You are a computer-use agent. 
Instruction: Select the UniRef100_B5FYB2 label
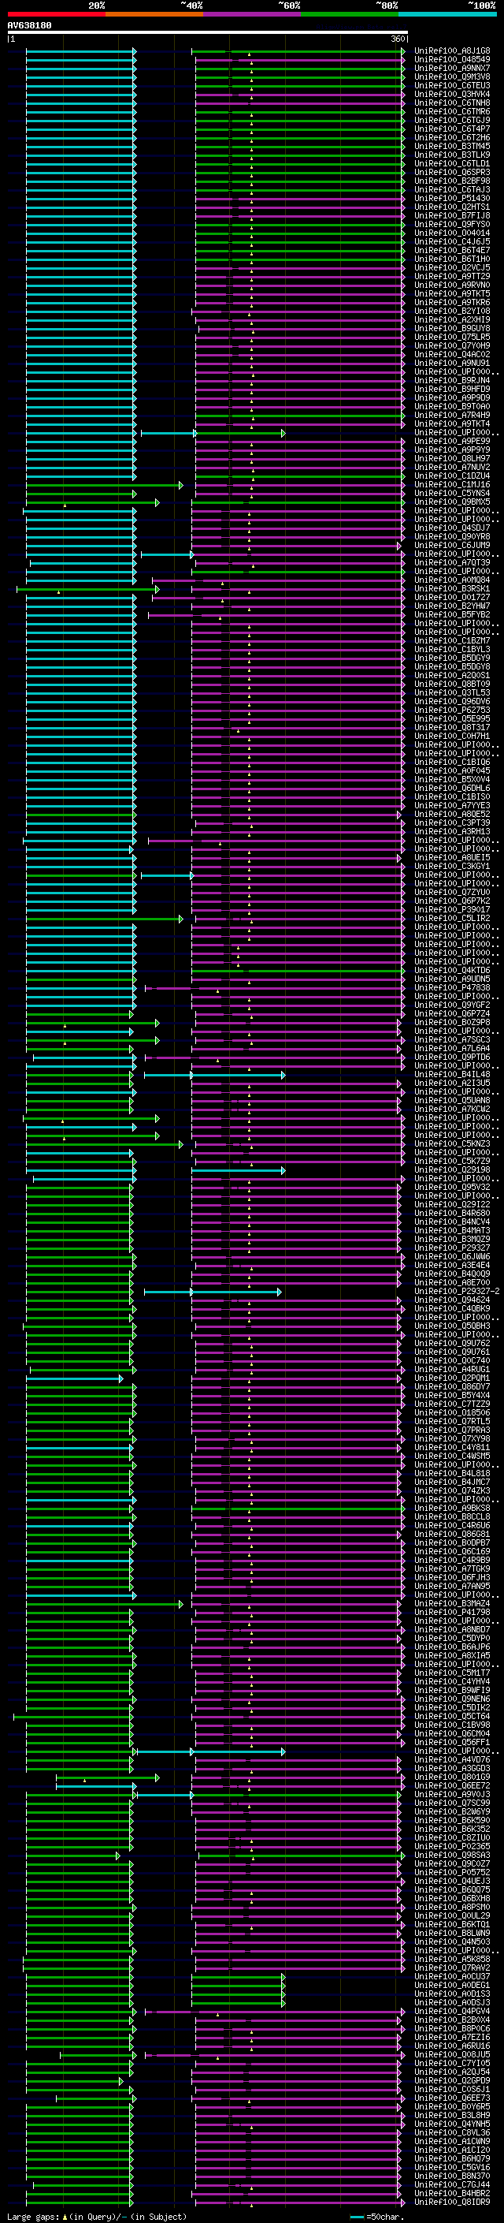pyautogui.click(x=452, y=614)
